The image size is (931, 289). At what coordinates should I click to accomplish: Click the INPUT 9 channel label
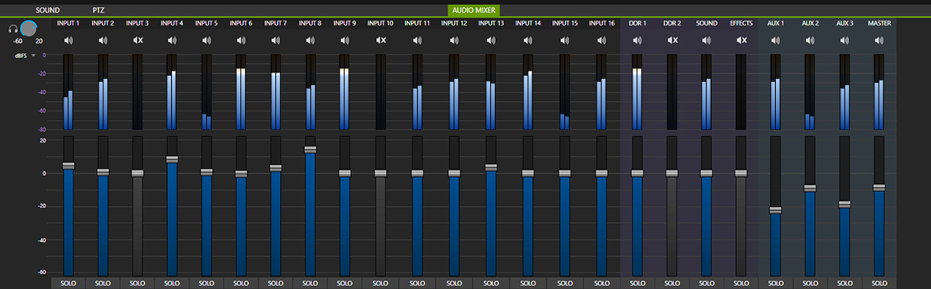(x=345, y=23)
